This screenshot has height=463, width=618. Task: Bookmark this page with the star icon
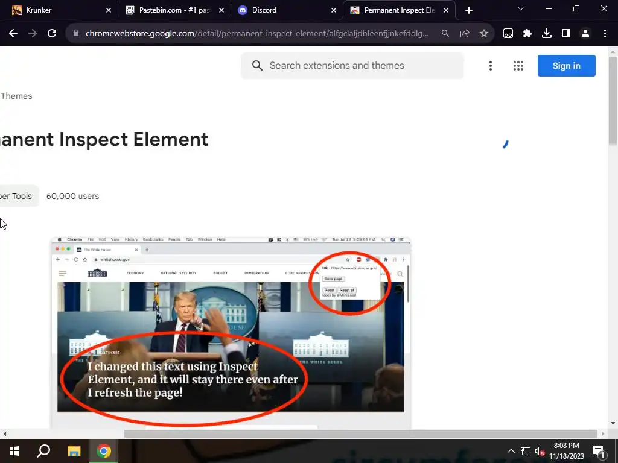(x=483, y=34)
